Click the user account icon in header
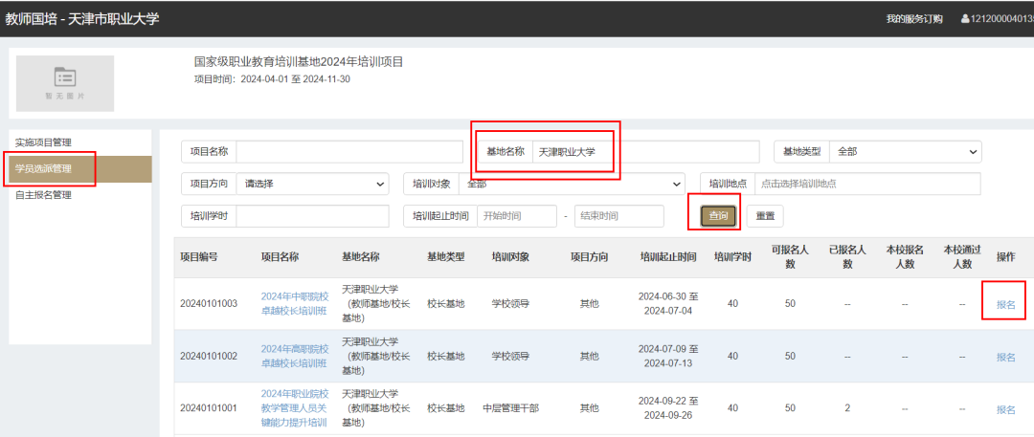 tap(966, 19)
